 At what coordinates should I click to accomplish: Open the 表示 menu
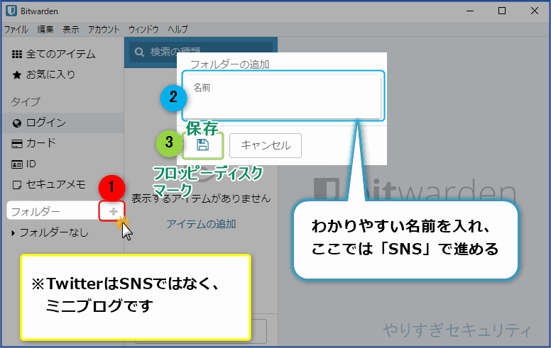pos(70,30)
